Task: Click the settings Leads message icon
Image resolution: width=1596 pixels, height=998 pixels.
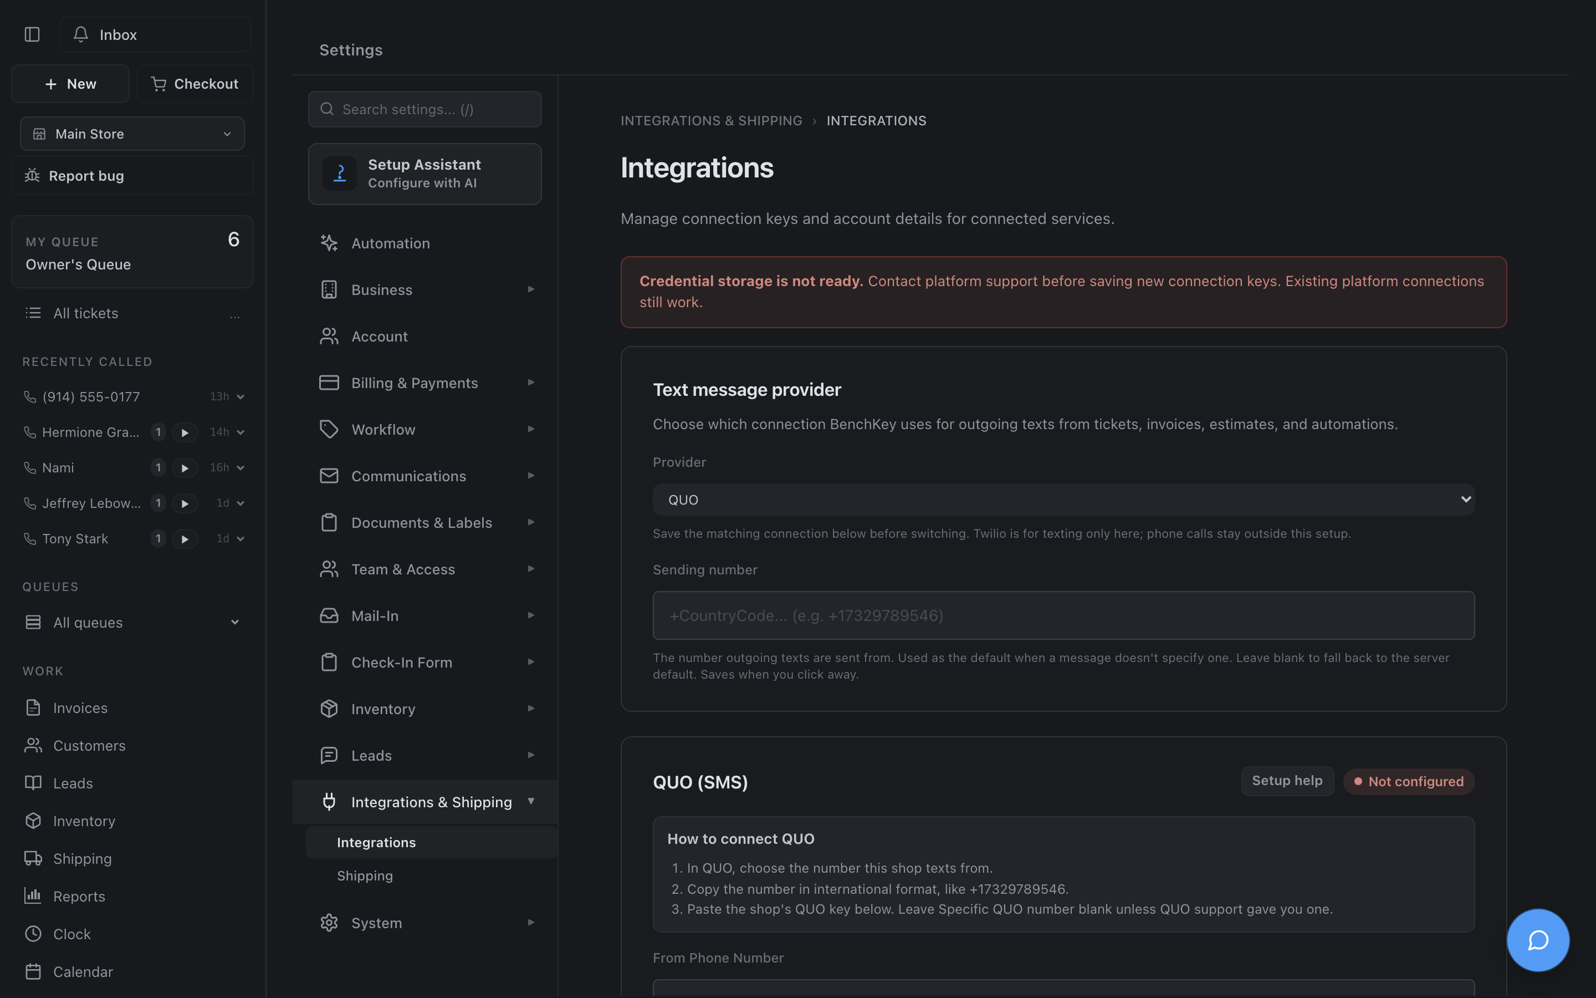Action: pos(329,755)
